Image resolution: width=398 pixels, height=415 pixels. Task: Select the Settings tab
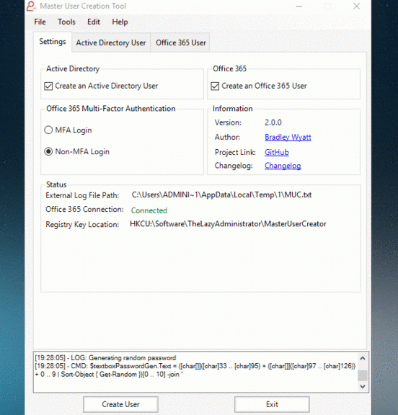click(x=53, y=42)
